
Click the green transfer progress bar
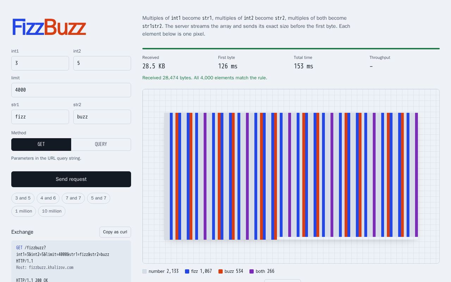coord(291,49)
